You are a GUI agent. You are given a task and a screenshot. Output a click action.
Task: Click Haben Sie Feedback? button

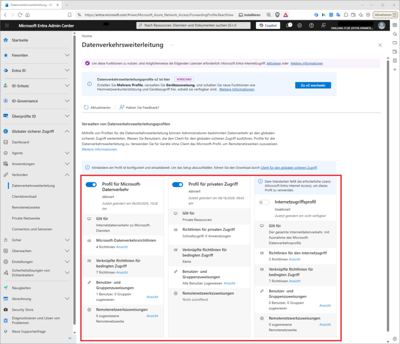139,108
